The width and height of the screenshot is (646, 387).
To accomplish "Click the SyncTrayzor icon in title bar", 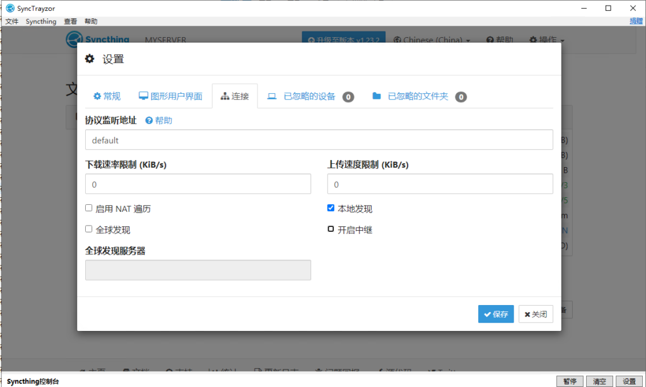I will [10, 8].
